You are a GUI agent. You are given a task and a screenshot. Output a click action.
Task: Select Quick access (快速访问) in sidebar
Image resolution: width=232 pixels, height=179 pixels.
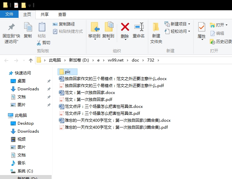[x=20, y=73]
